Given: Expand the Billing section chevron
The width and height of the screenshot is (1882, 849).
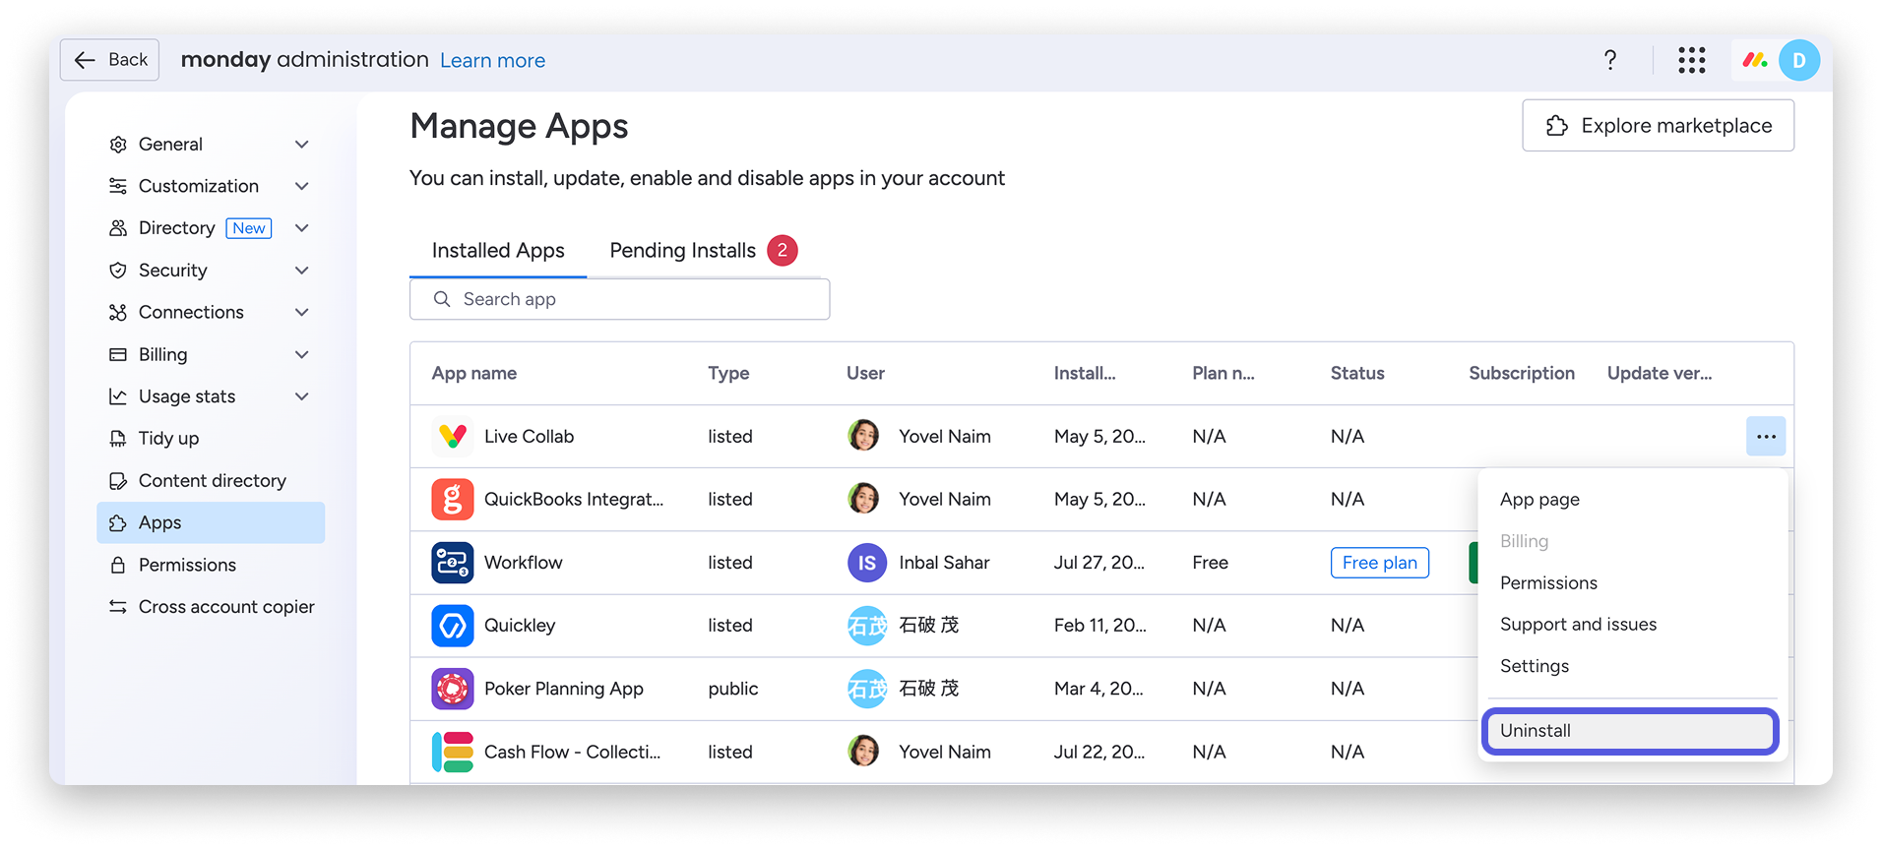Looking at the screenshot, I should pos(302,354).
